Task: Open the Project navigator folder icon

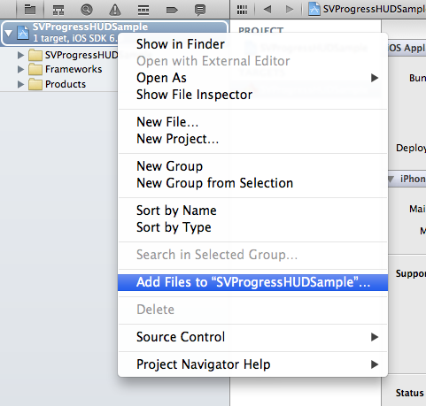Action: pyautogui.click(x=30, y=10)
